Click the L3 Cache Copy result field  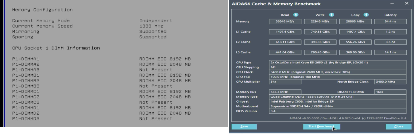(x=355, y=52)
